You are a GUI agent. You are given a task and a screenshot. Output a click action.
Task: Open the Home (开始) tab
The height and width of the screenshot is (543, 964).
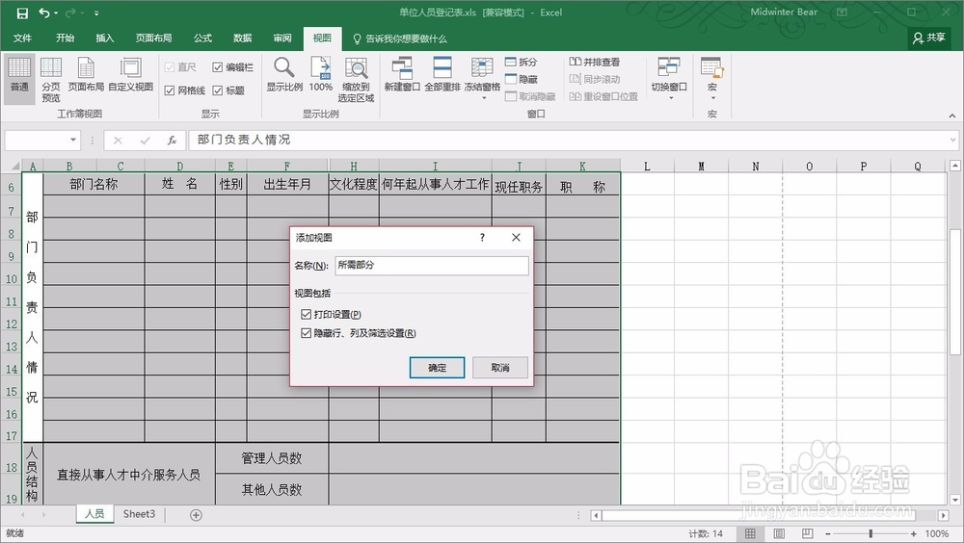pyautogui.click(x=66, y=39)
